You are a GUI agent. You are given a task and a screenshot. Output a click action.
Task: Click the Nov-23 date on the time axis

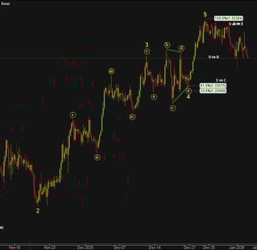(x=50, y=247)
